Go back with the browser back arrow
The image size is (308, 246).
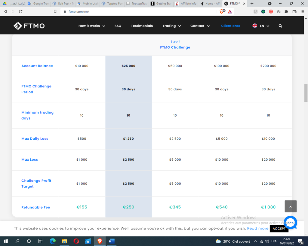click(5, 12)
